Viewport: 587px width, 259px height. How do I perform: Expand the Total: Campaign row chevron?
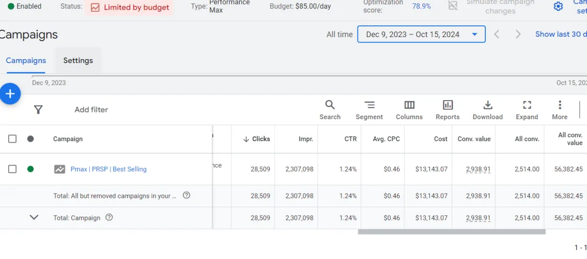point(34,217)
